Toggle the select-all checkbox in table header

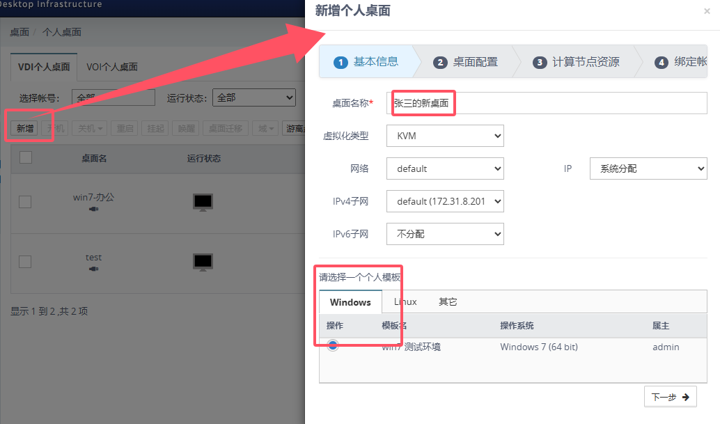pyautogui.click(x=26, y=158)
